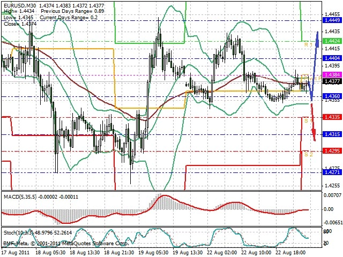The height and width of the screenshot is (257, 343).
Task: Select the Stoch(10,3,3) indicator label
Action: tap(18, 233)
